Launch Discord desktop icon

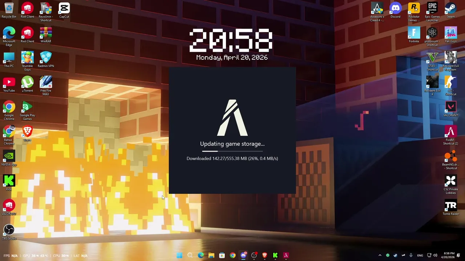pyautogui.click(x=395, y=10)
